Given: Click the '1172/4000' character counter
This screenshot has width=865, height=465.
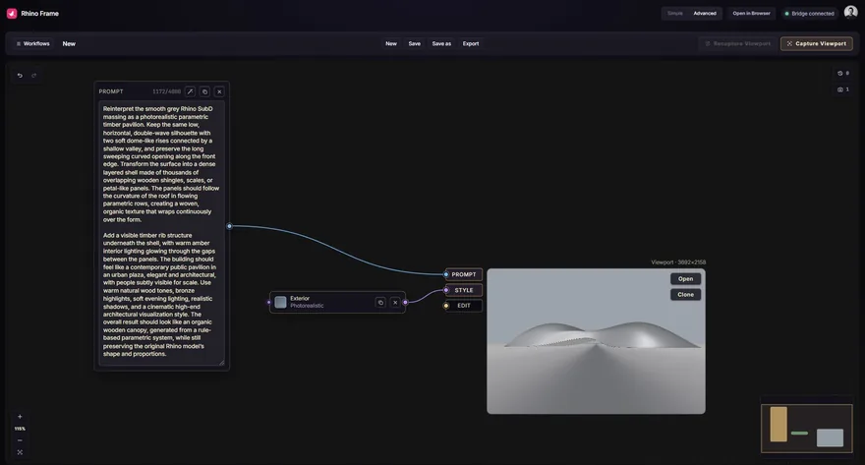Looking at the screenshot, I should tap(166, 91).
